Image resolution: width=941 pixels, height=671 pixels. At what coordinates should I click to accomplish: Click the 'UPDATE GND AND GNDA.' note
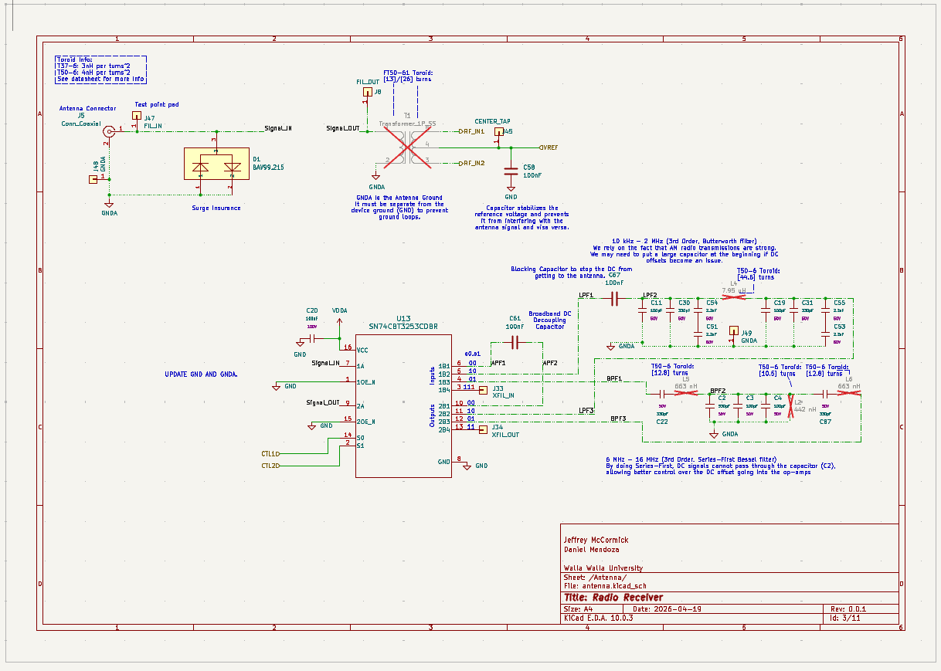coord(201,374)
